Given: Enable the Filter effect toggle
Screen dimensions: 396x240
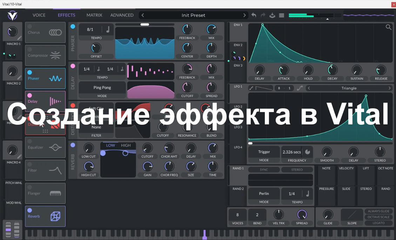Looking at the screenshot, I should pyautogui.click(x=29, y=164).
